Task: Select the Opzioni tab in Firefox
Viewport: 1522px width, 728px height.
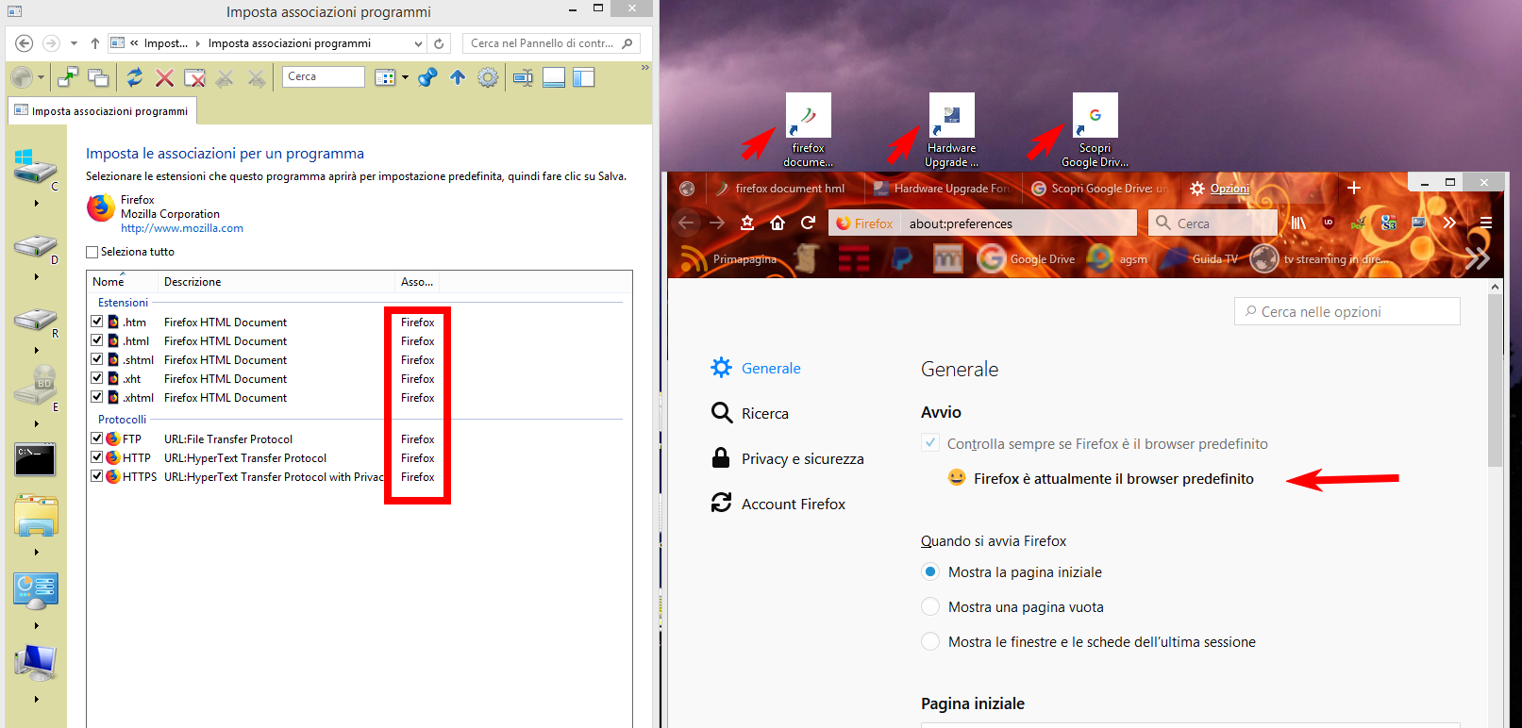Action: (x=1229, y=189)
